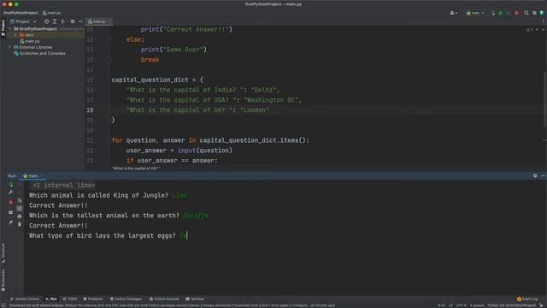This screenshot has height=308, width=547.
Task: Click the editor vertical scrollbar
Action: click(x=544, y=99)
